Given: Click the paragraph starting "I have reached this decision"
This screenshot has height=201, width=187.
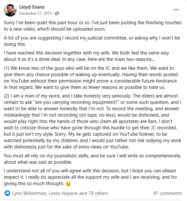Looking at the screenshot, I should pos(86,56).
